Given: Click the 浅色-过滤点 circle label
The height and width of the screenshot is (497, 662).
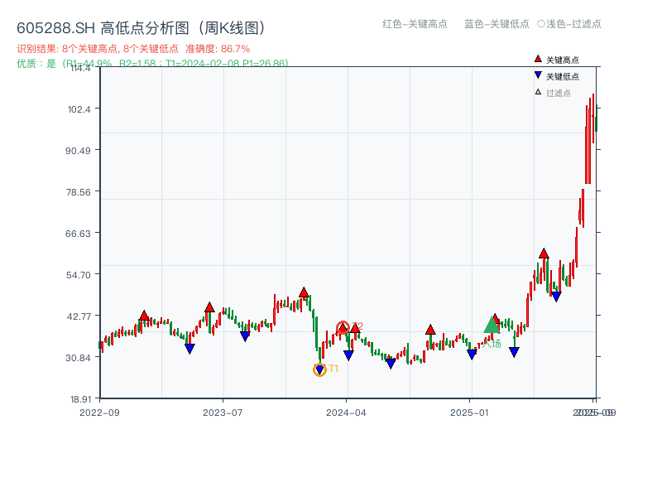Looking at the screenshot, I should (x=569, y=24).
